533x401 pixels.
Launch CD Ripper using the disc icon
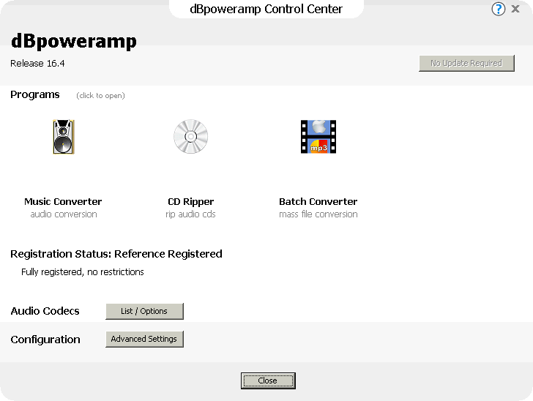(190, 136)
